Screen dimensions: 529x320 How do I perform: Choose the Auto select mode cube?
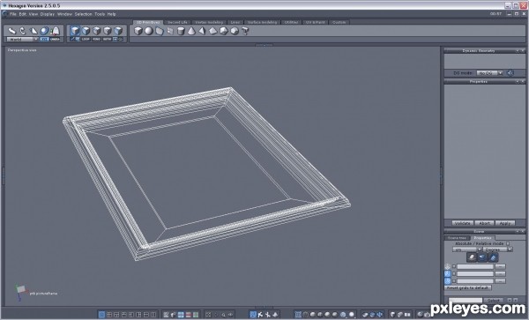pos(75,31)
